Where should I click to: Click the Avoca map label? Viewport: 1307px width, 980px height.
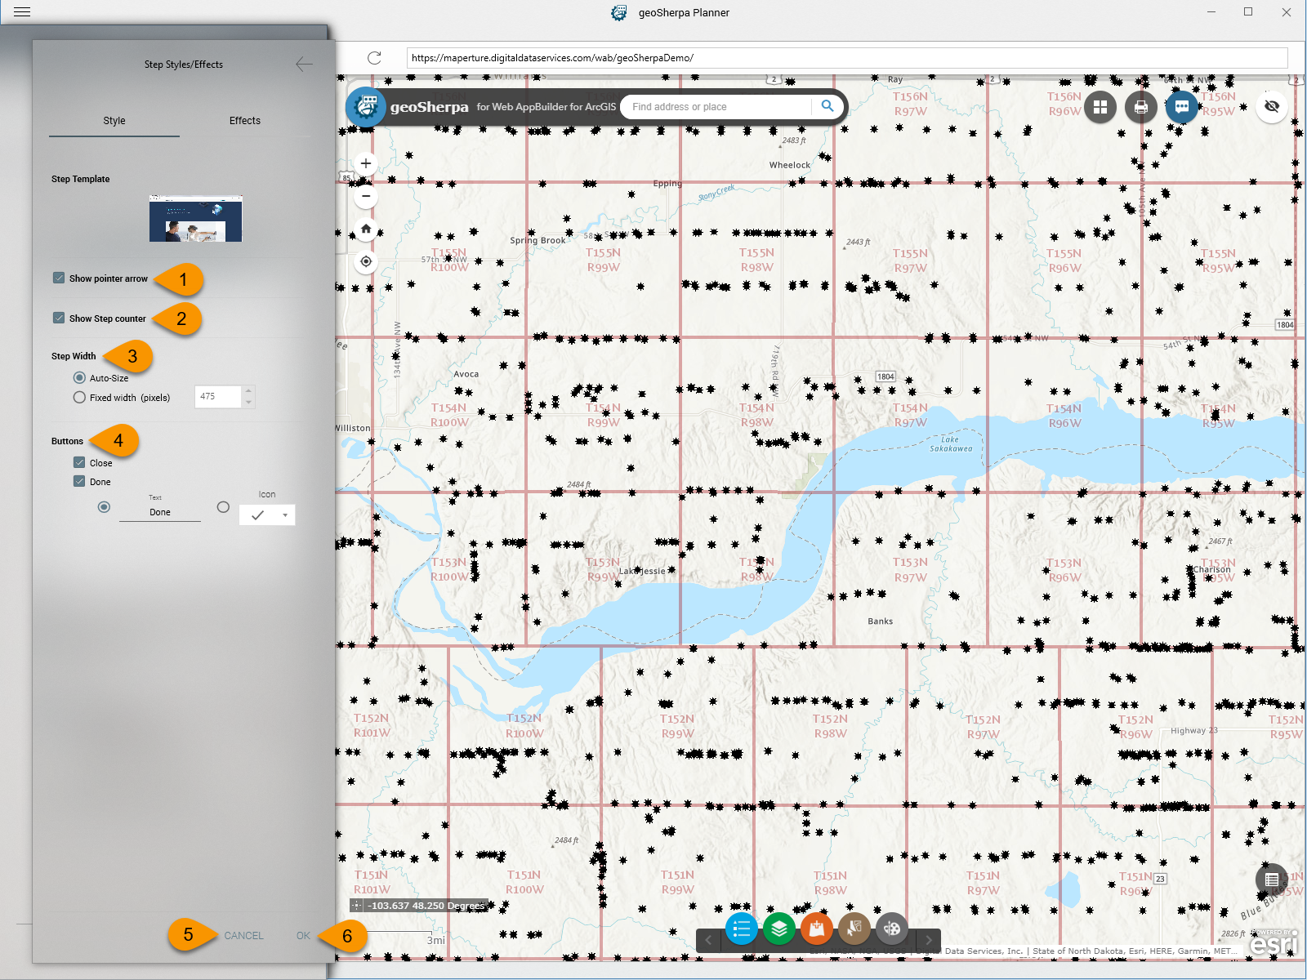[x=466, y=374]
